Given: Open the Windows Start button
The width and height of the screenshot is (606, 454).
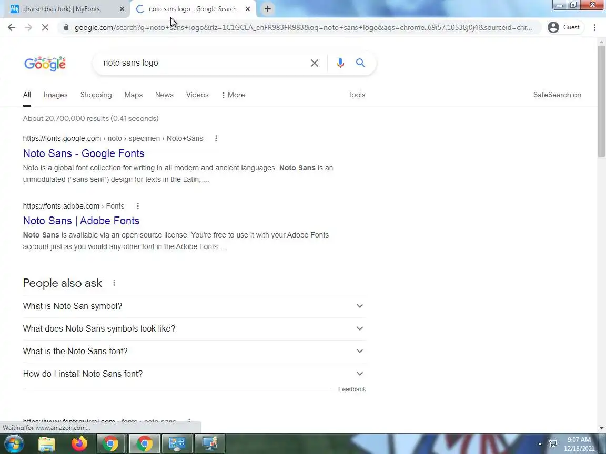Looking at the screenshot, I should pyautogui.click(x=14, y=443).
